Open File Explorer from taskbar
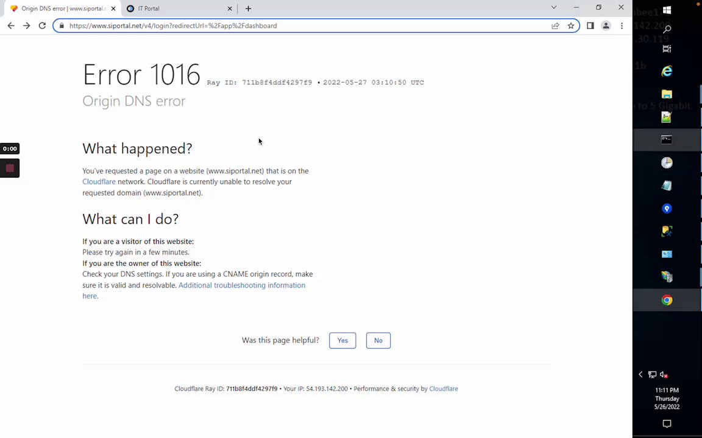This screenshot has width=702, height=438. tap(667, 94)
